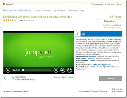
Task: Go to the previous module with the left arrow
Action: 5,78
